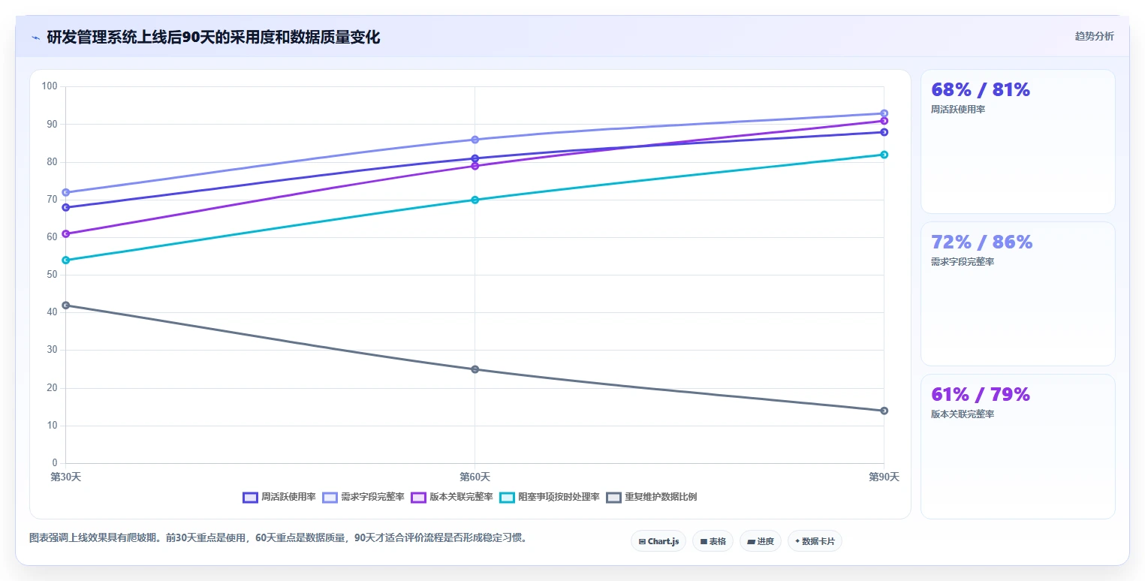Click the 版本关联完整率 point at 第30天

tap(65, 233)
